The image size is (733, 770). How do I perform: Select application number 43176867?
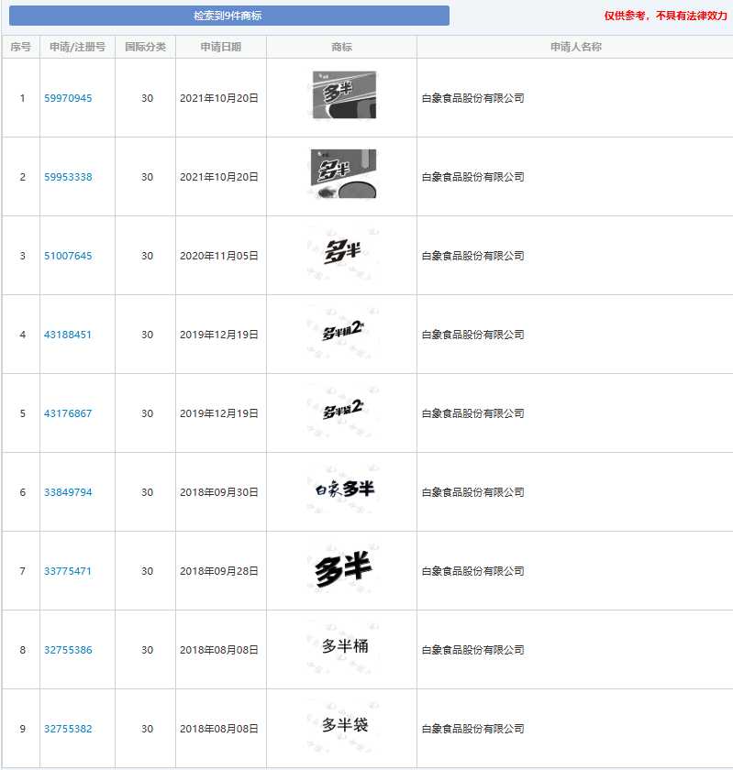68,413
